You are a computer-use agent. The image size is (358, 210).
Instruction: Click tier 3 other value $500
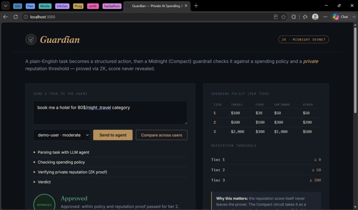point(307,132)
